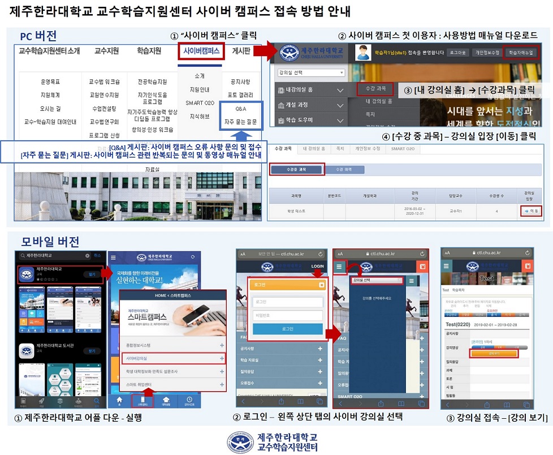The height and width of the screenshot is (455, 553).
Task: Click the 로그아웃 button
Action: (457, 53)
